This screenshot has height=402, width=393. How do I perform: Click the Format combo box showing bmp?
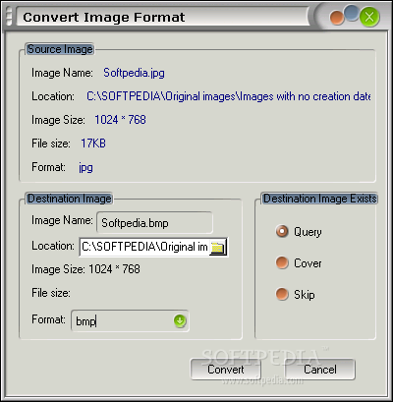[x=130, y=321]
